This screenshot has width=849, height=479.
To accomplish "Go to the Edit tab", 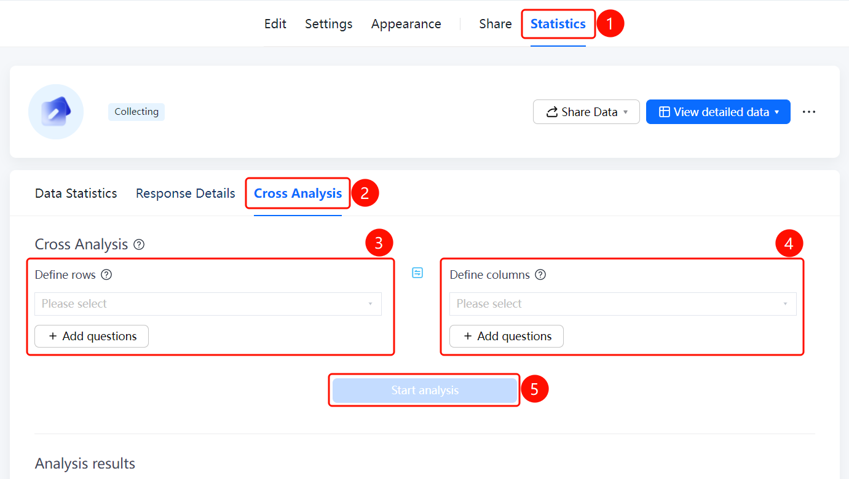I will (x=275, y=24).
